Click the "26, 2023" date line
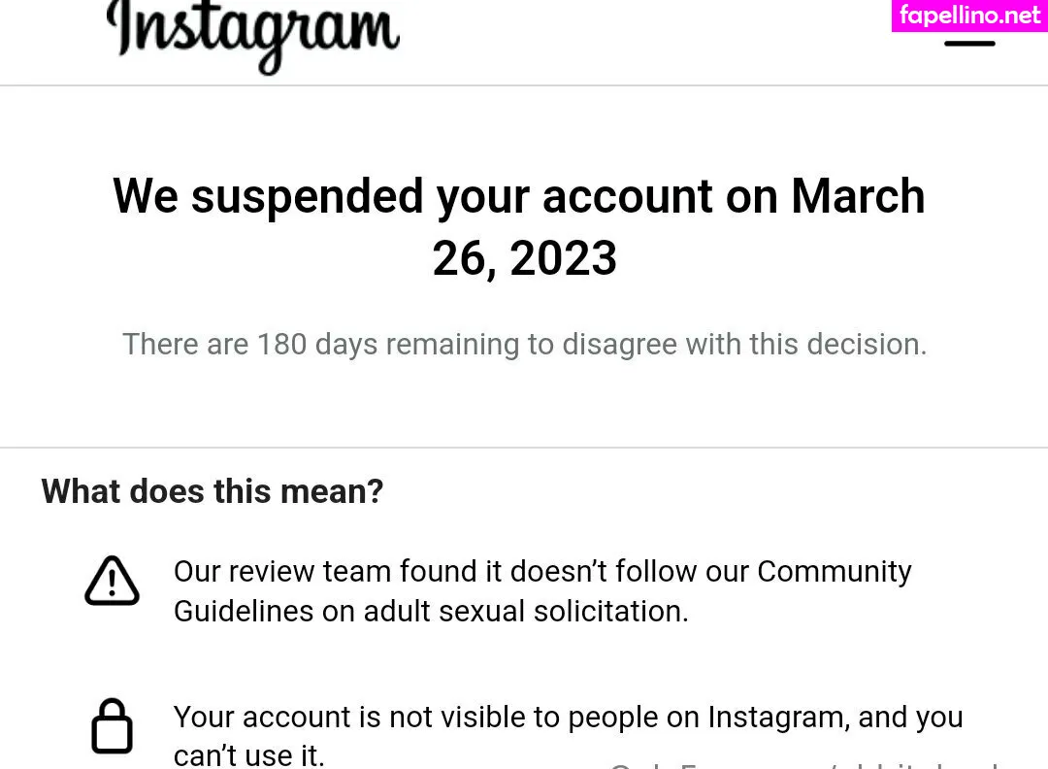The height and width of the screenshot is (769, 1048). pyautogui.click(x=524, y=258)
